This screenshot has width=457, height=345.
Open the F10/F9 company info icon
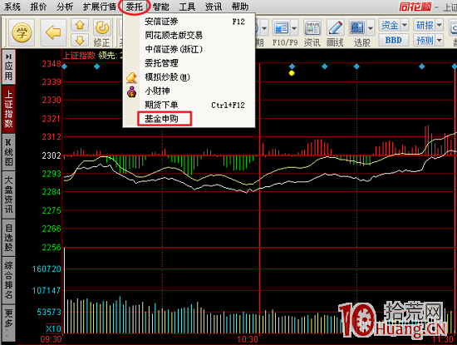tap(281, 28)
